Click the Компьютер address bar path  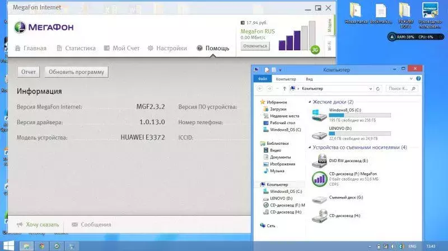click(312, 89)
